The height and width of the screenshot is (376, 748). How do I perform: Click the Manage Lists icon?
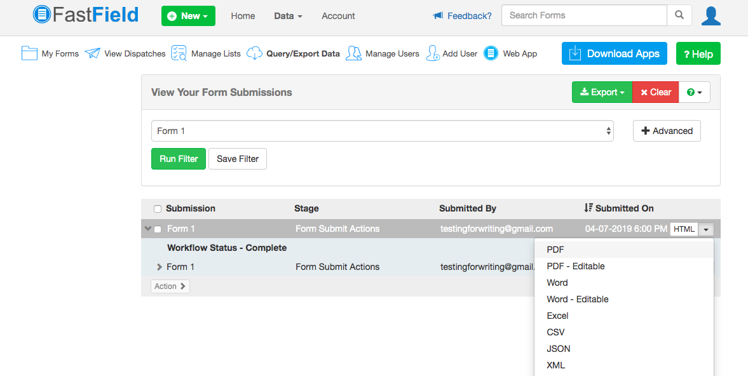179,53
